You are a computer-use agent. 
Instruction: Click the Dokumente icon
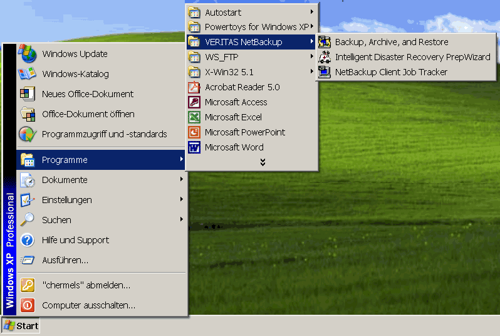pyautogui.click(x=28, y=180)
